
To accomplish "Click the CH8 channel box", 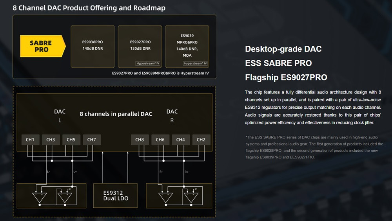I will click(140, 140).
